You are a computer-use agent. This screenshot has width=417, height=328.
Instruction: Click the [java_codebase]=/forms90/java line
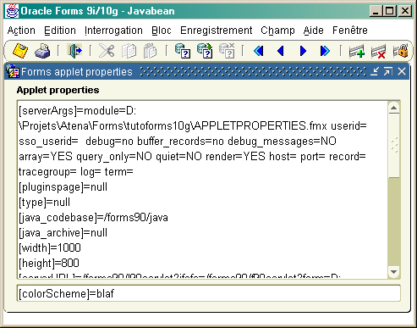[x=93, y=218]
